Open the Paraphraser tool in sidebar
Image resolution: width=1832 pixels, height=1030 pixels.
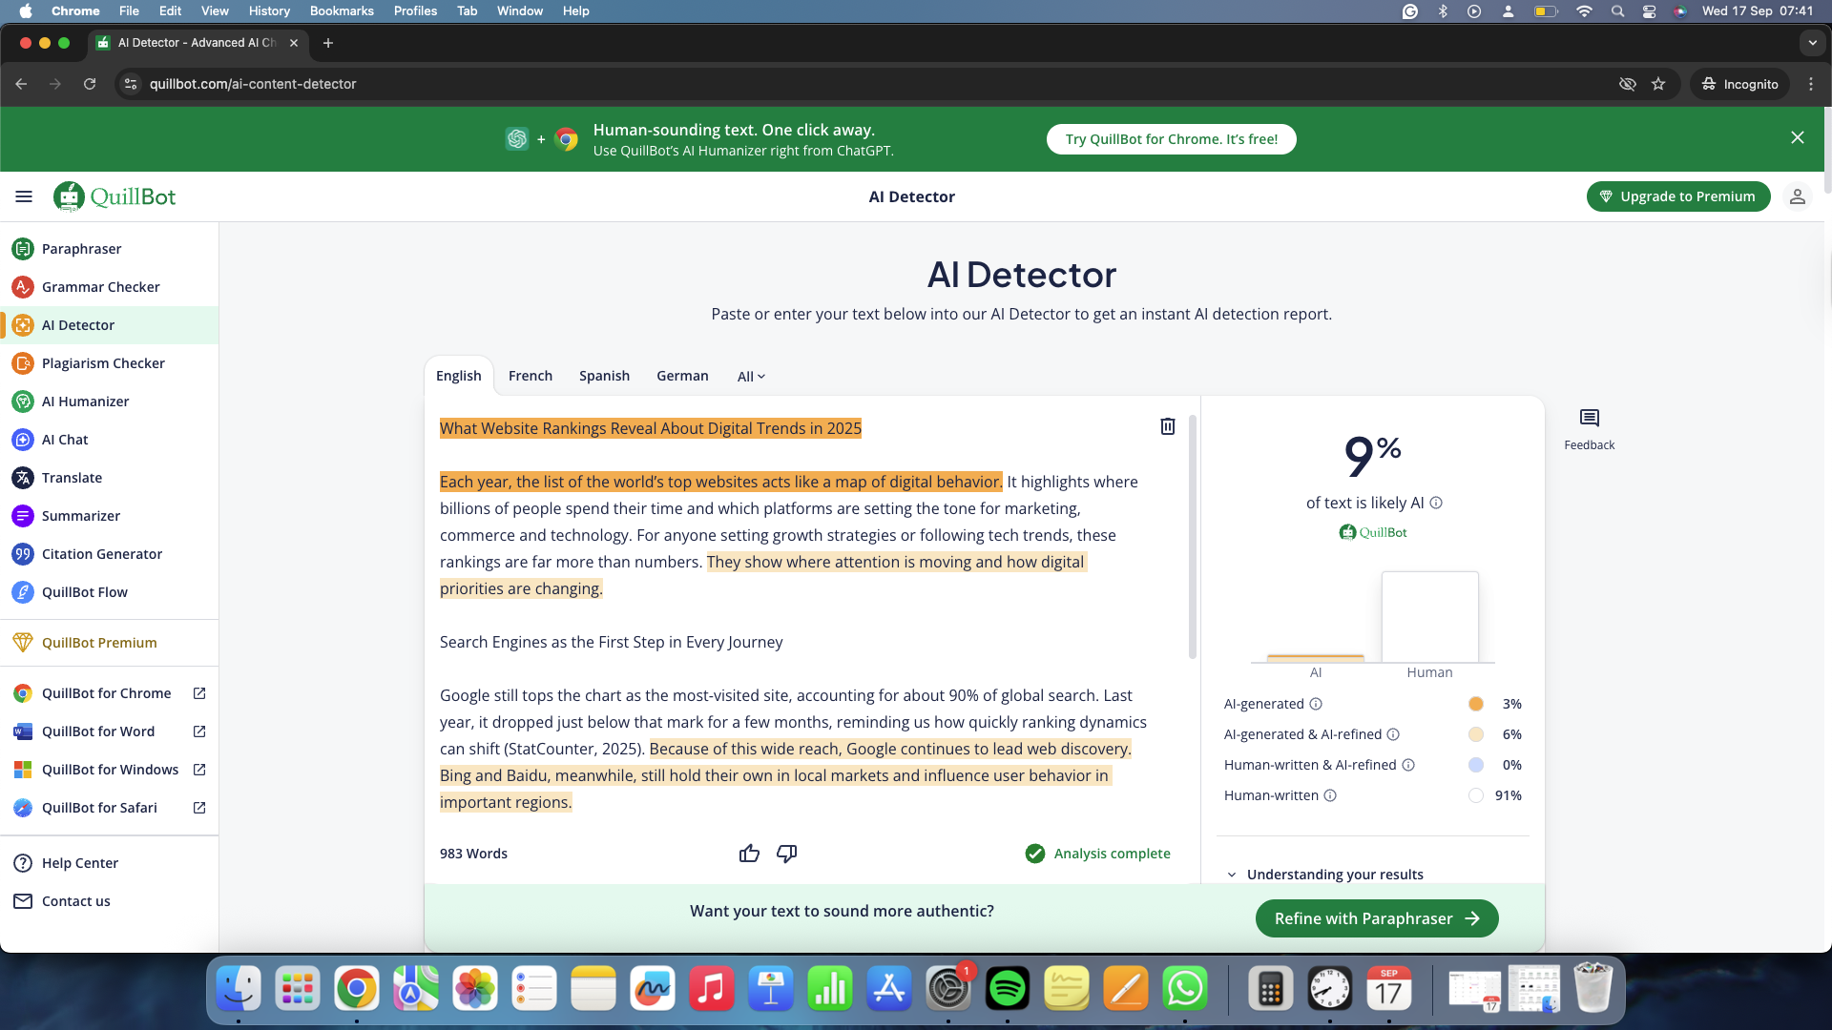pos(109,249)
